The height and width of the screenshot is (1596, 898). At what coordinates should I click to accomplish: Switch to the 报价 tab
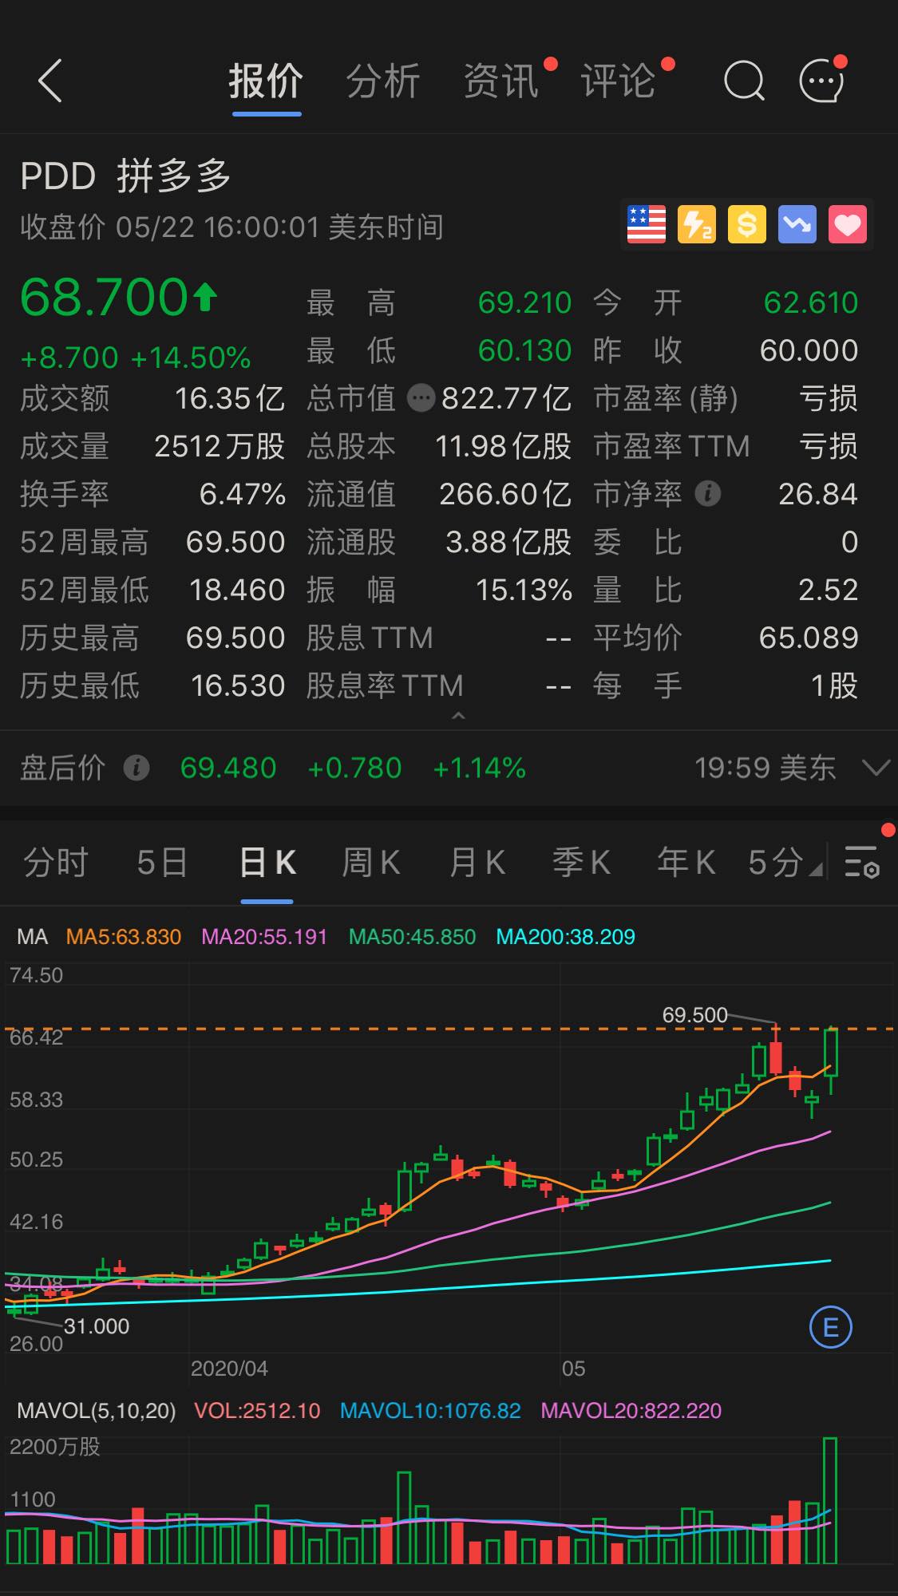[266, 81]
